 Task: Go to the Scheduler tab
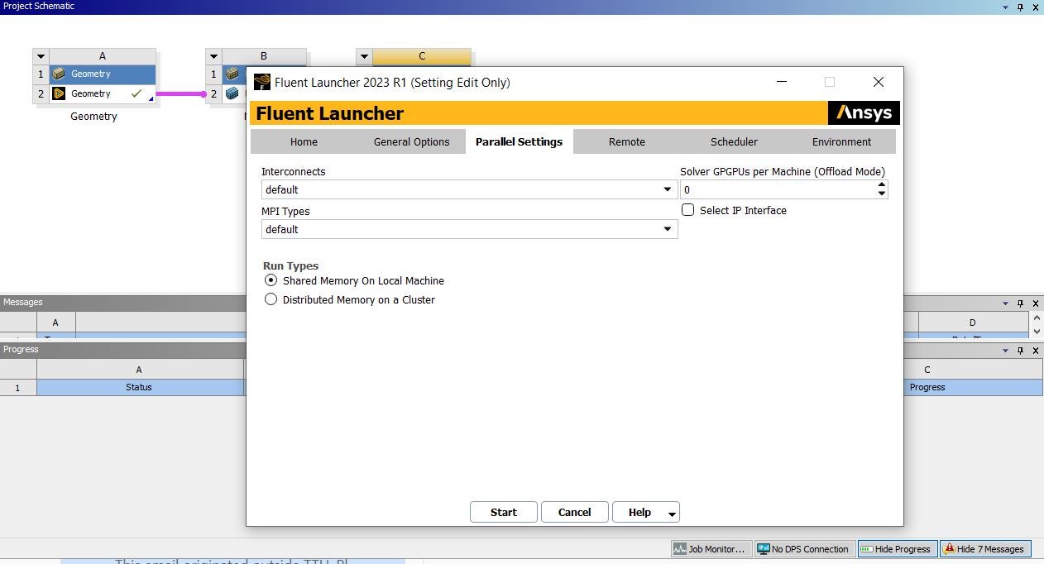[x=734, y=141]
